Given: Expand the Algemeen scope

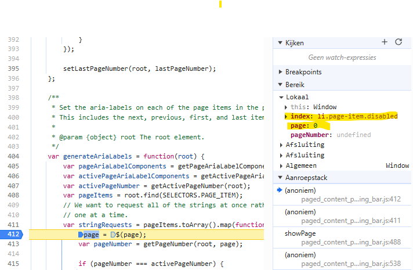Looking at the screenshot, I should click(x=281, y=166).
